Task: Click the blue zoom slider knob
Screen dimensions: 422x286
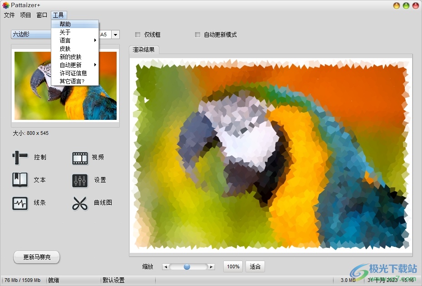Action: tap(187, 266)
